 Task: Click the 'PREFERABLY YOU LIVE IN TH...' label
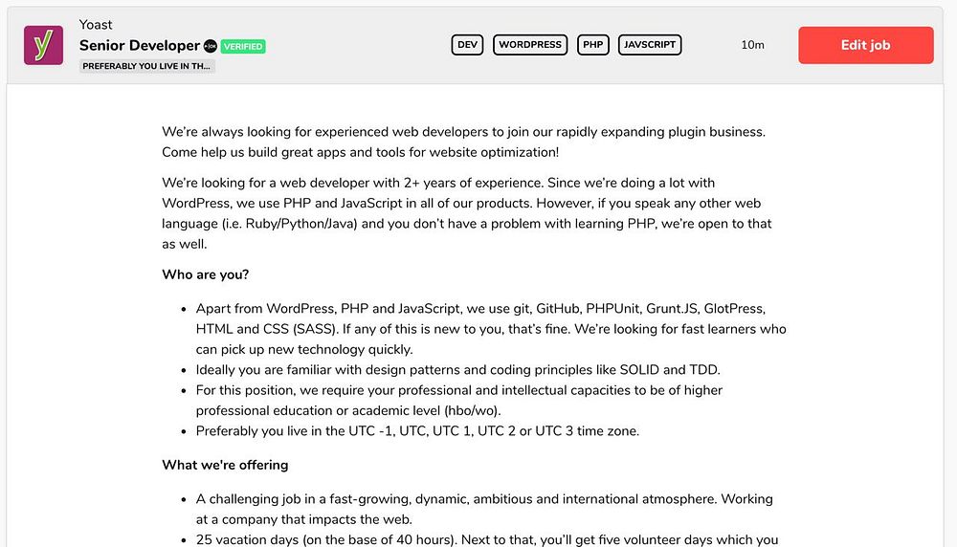[x=147, y=67]
